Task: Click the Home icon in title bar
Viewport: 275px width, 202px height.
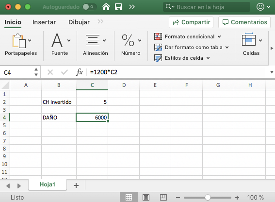Action: [x=106, y=7]
